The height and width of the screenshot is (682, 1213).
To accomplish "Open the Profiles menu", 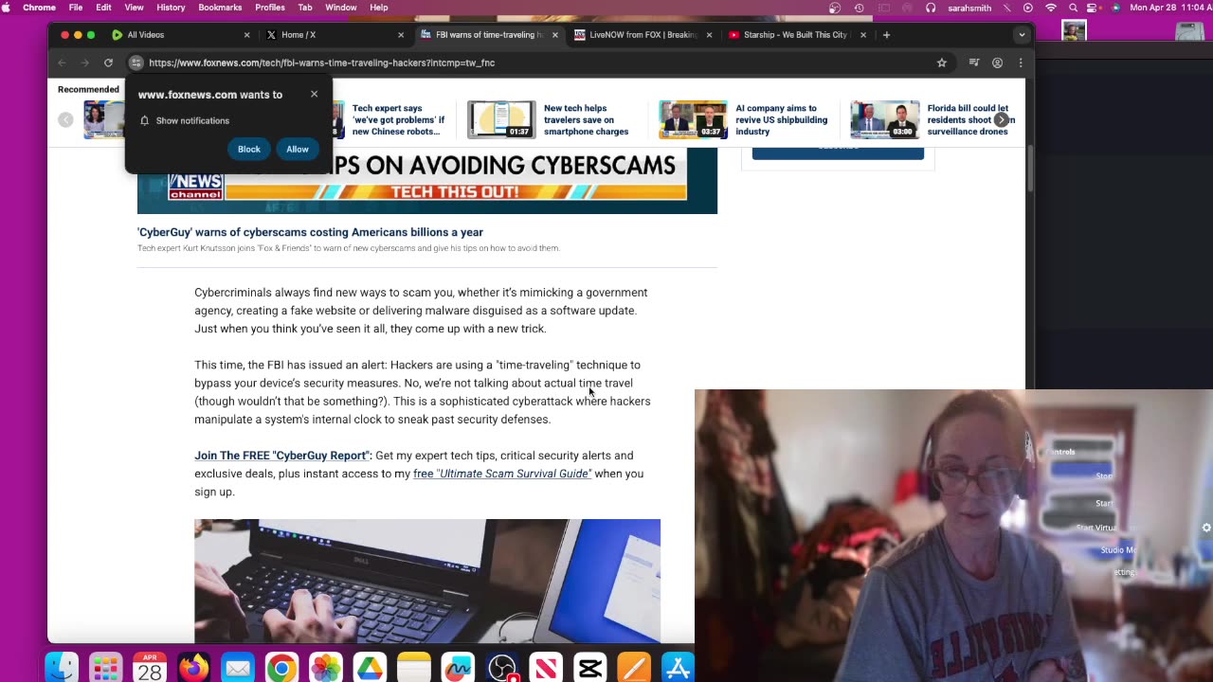I will (x=270, y=8).
